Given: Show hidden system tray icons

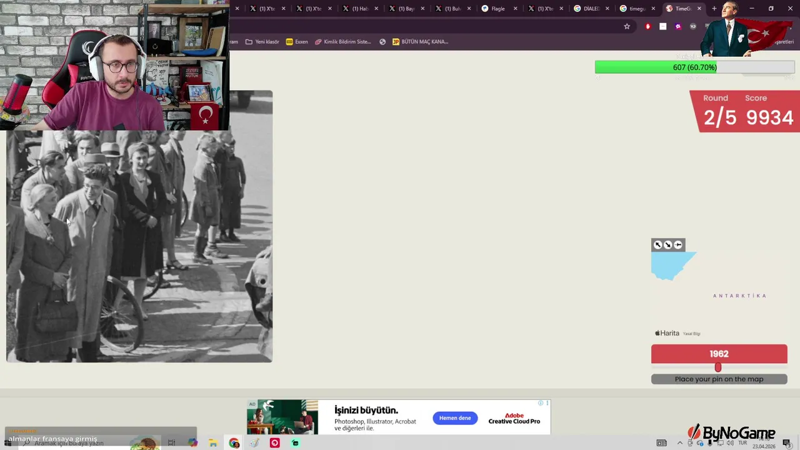Looking at the screenshot, I should [x=679, y=443].
